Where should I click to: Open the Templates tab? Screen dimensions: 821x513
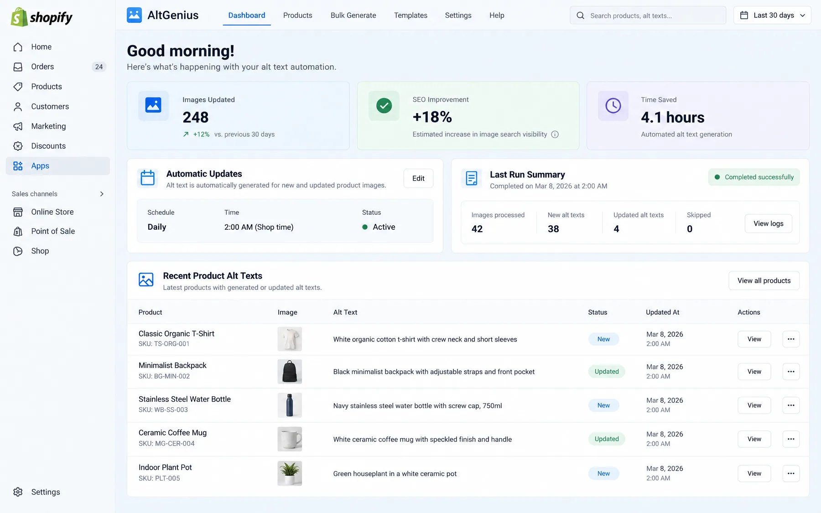tap(410, 16)
